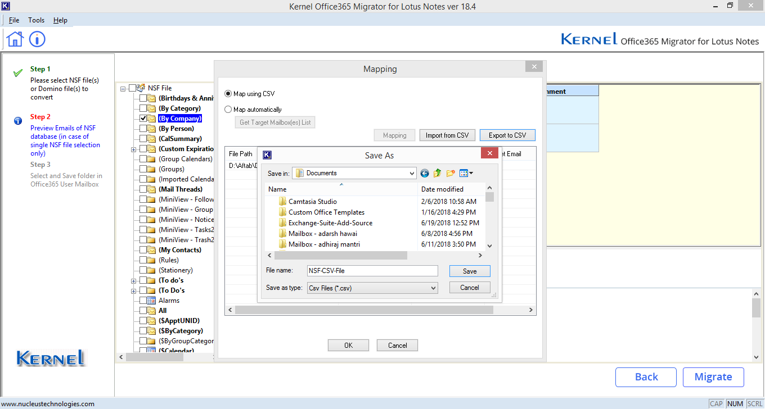Viewport: 765px width, 409px height.
Task: Check the (By Person) checkbox
Action: click(x=143, y=129)
